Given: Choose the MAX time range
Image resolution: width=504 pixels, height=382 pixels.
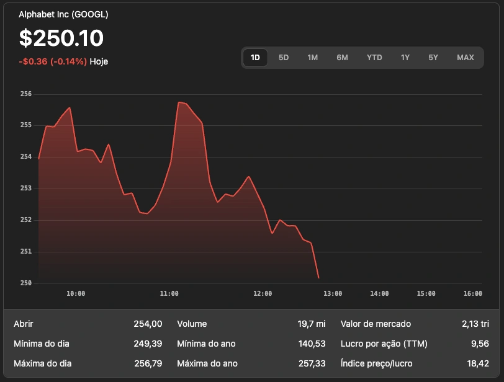Looking at the screenshot, I should [465, 58].
